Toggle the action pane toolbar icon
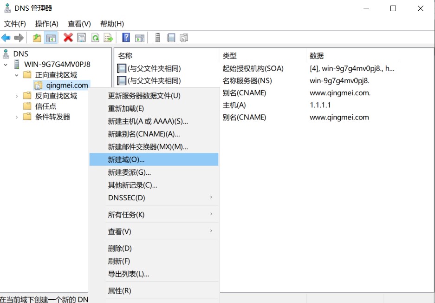 point(140,38)
